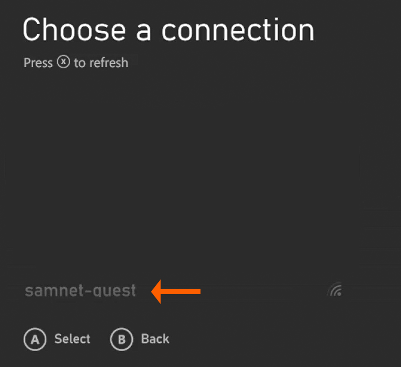Click the circled B icon

coord(121,339)
